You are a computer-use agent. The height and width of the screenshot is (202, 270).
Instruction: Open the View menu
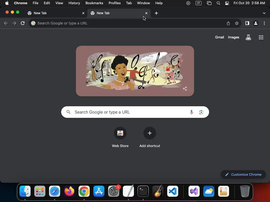(x=59, y=3)
